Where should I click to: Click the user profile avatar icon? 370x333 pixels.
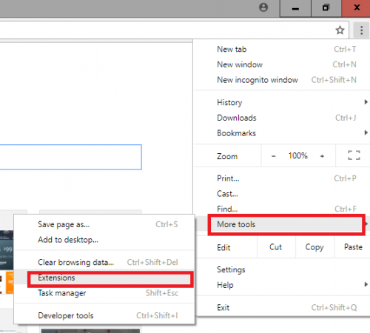pyautogui.click(x=263, y=7)
